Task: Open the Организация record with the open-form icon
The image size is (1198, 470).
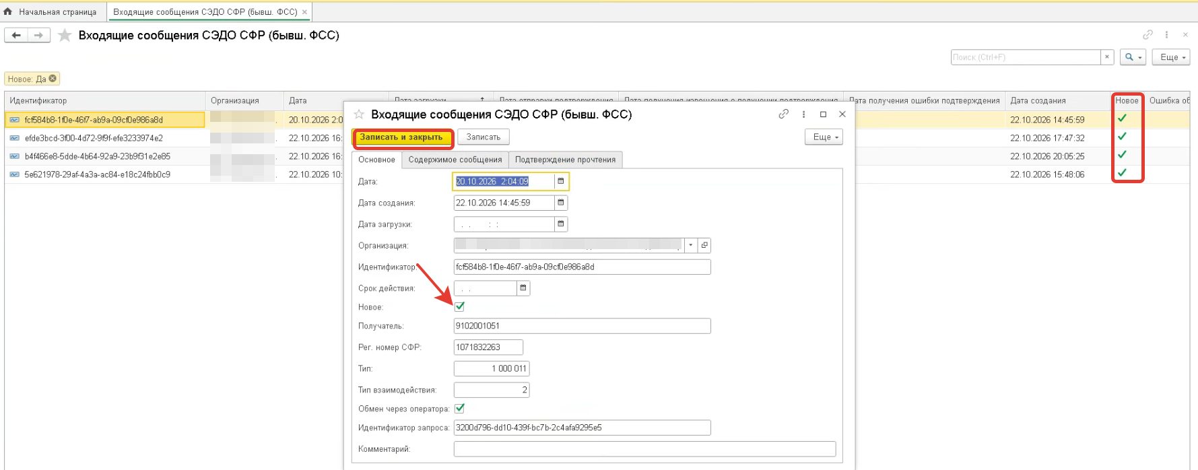Action: click(704, 245)
